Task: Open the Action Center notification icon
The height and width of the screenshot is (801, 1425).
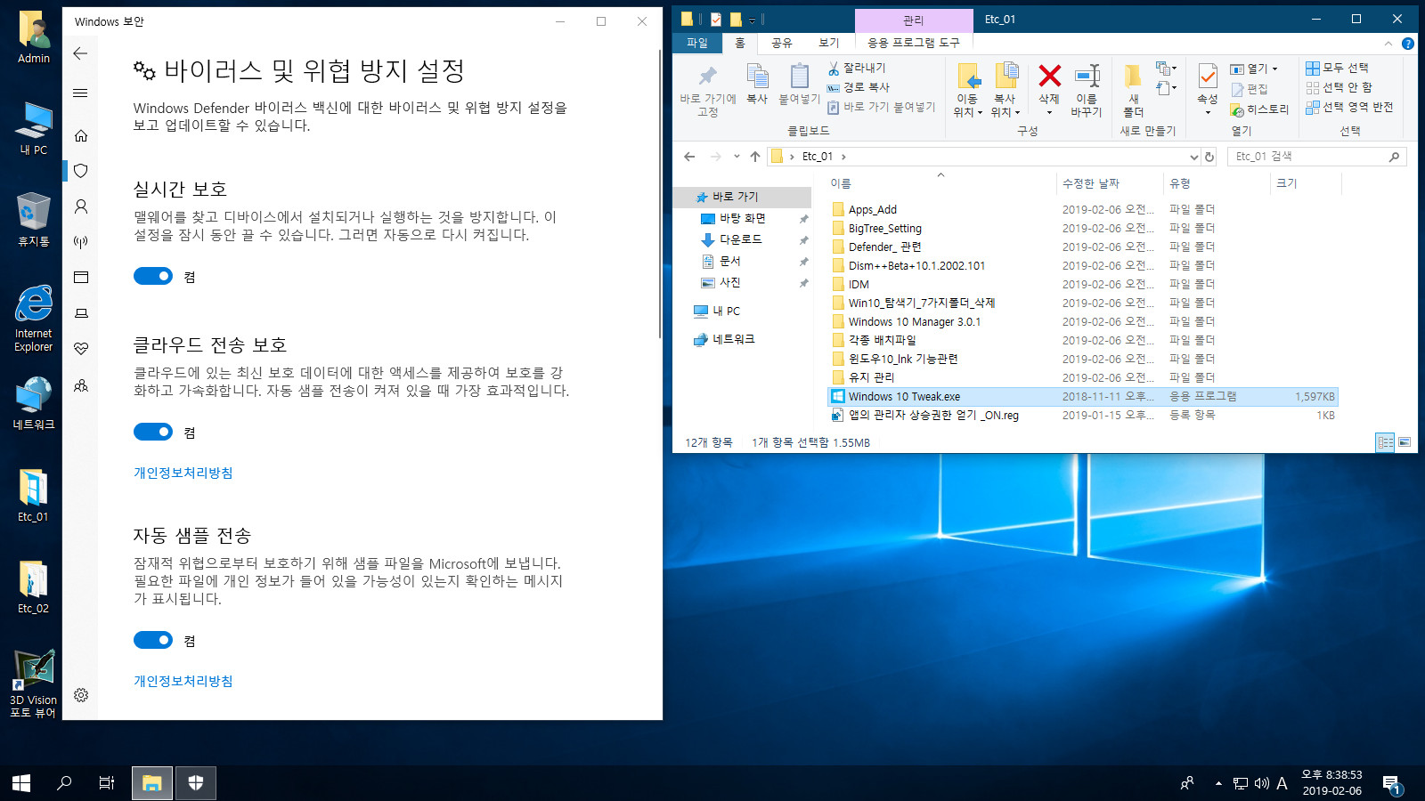Action: [x=1392, y=783]
